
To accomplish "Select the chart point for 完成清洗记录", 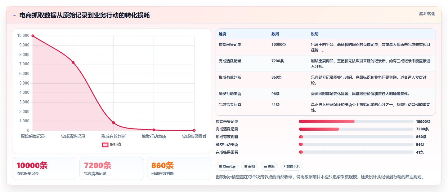I will pyautogui.click(x=73, y=63).
